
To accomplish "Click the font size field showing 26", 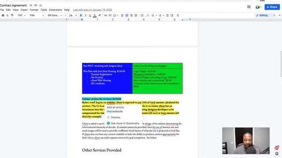I will [x=71, y=15].
